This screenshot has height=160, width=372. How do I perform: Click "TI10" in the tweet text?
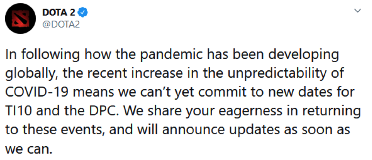coord(18,109)
